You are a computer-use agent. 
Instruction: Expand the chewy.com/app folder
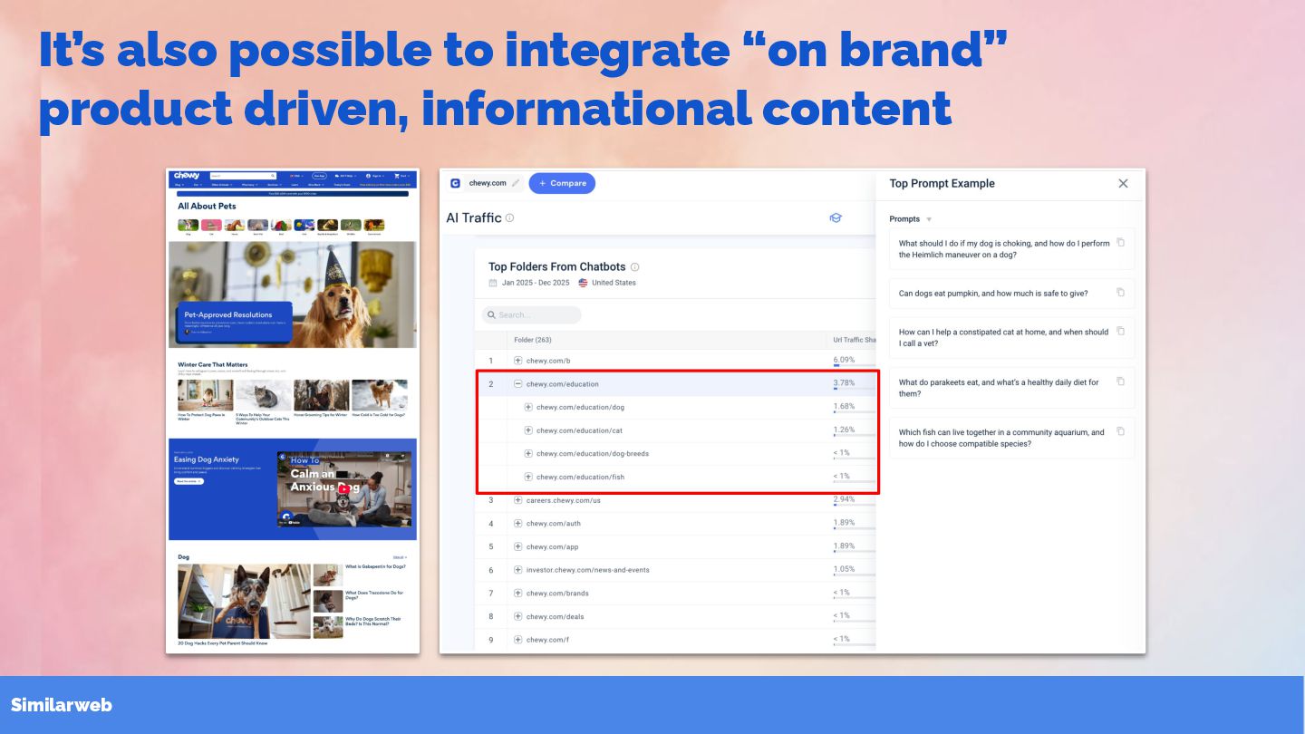tap(517, 546)
